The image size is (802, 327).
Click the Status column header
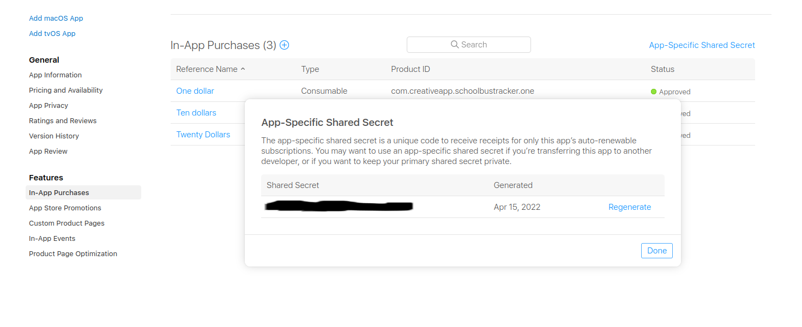[662, 69]
